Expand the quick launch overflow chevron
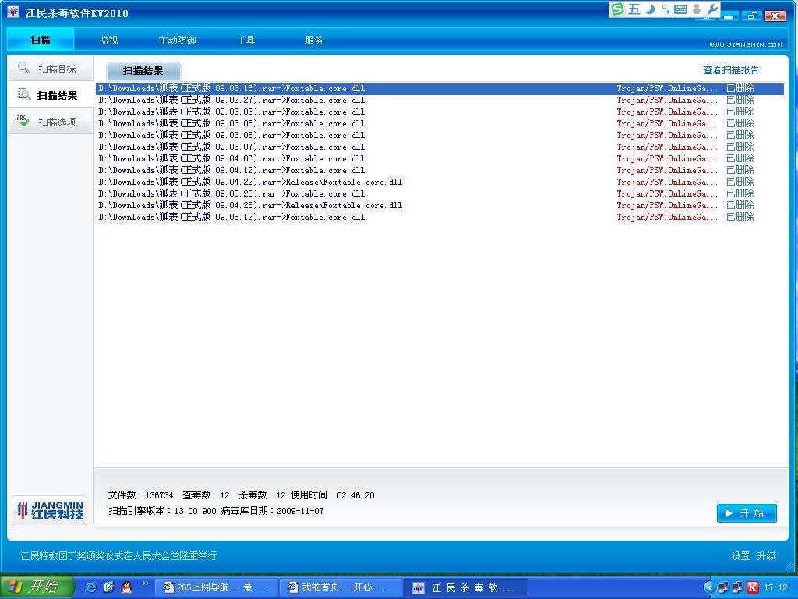This screenshot has height=599, width=798. [x=145, y=583]
